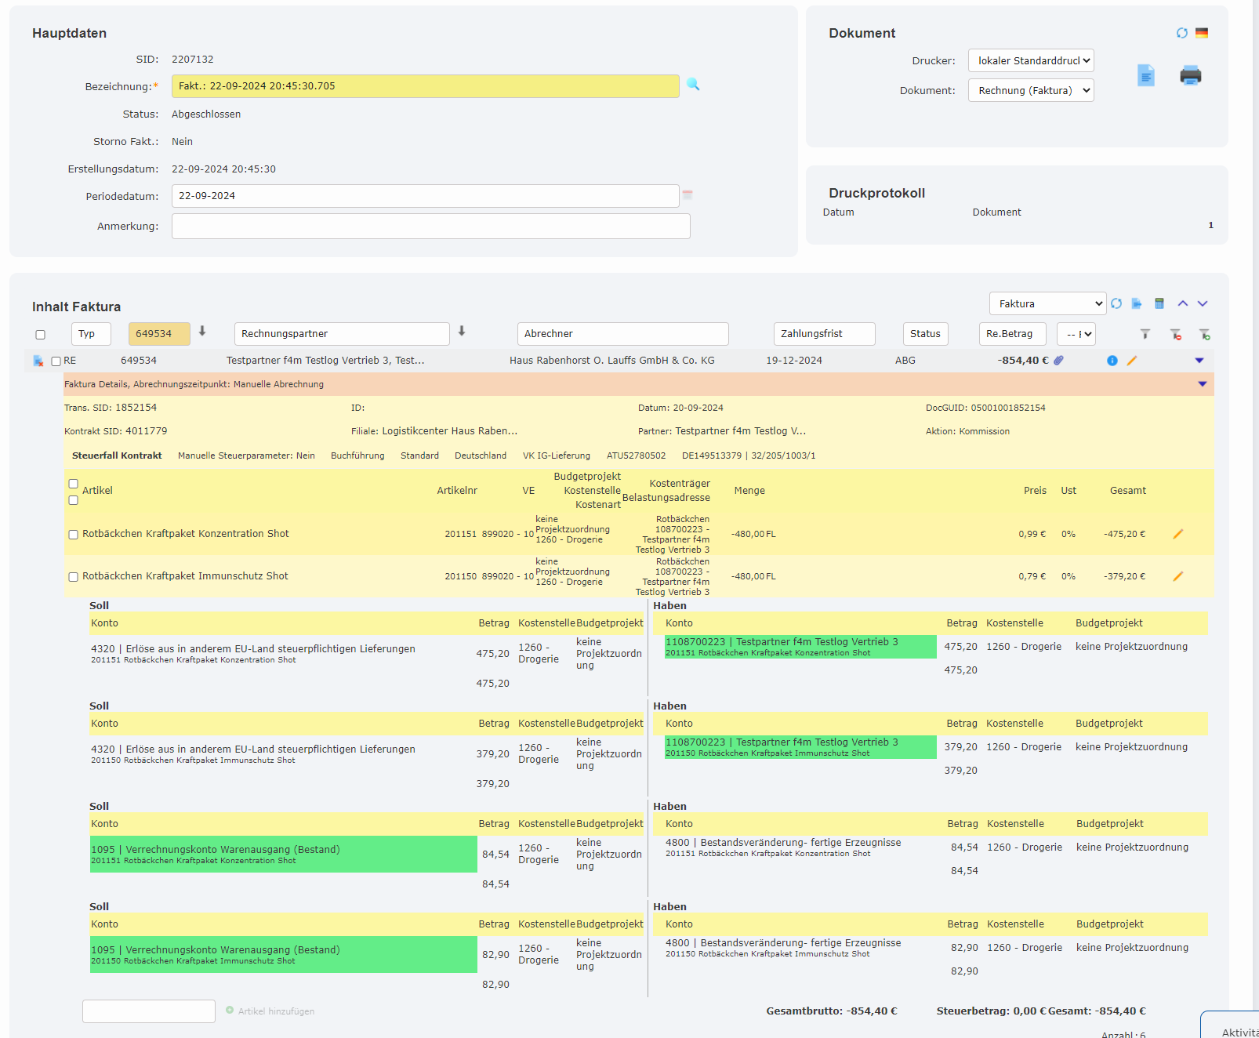Open the Aktivität tab at bottom right
Image resolution: width=1259 pixels, height=1038 pixels.
coord(1239,1029)
